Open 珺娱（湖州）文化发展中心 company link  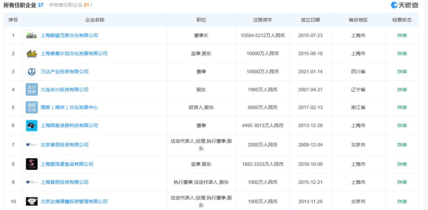[69, 107]
